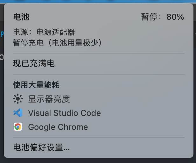Click the 现已充满电 status item

click(x=34, y=64)
